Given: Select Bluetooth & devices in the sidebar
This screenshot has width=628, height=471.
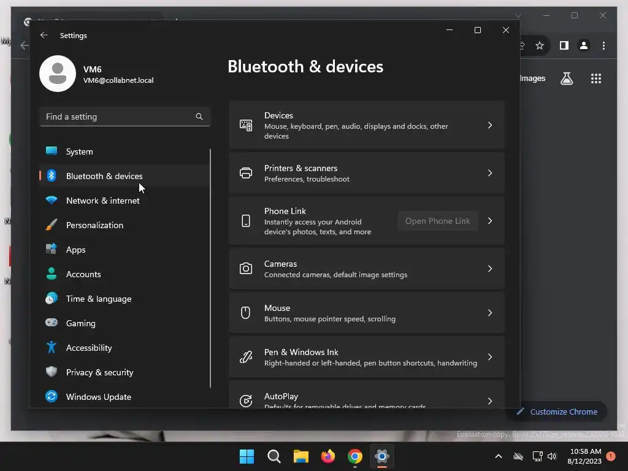Looking at the screenshot, I should [x=124, y=176].
